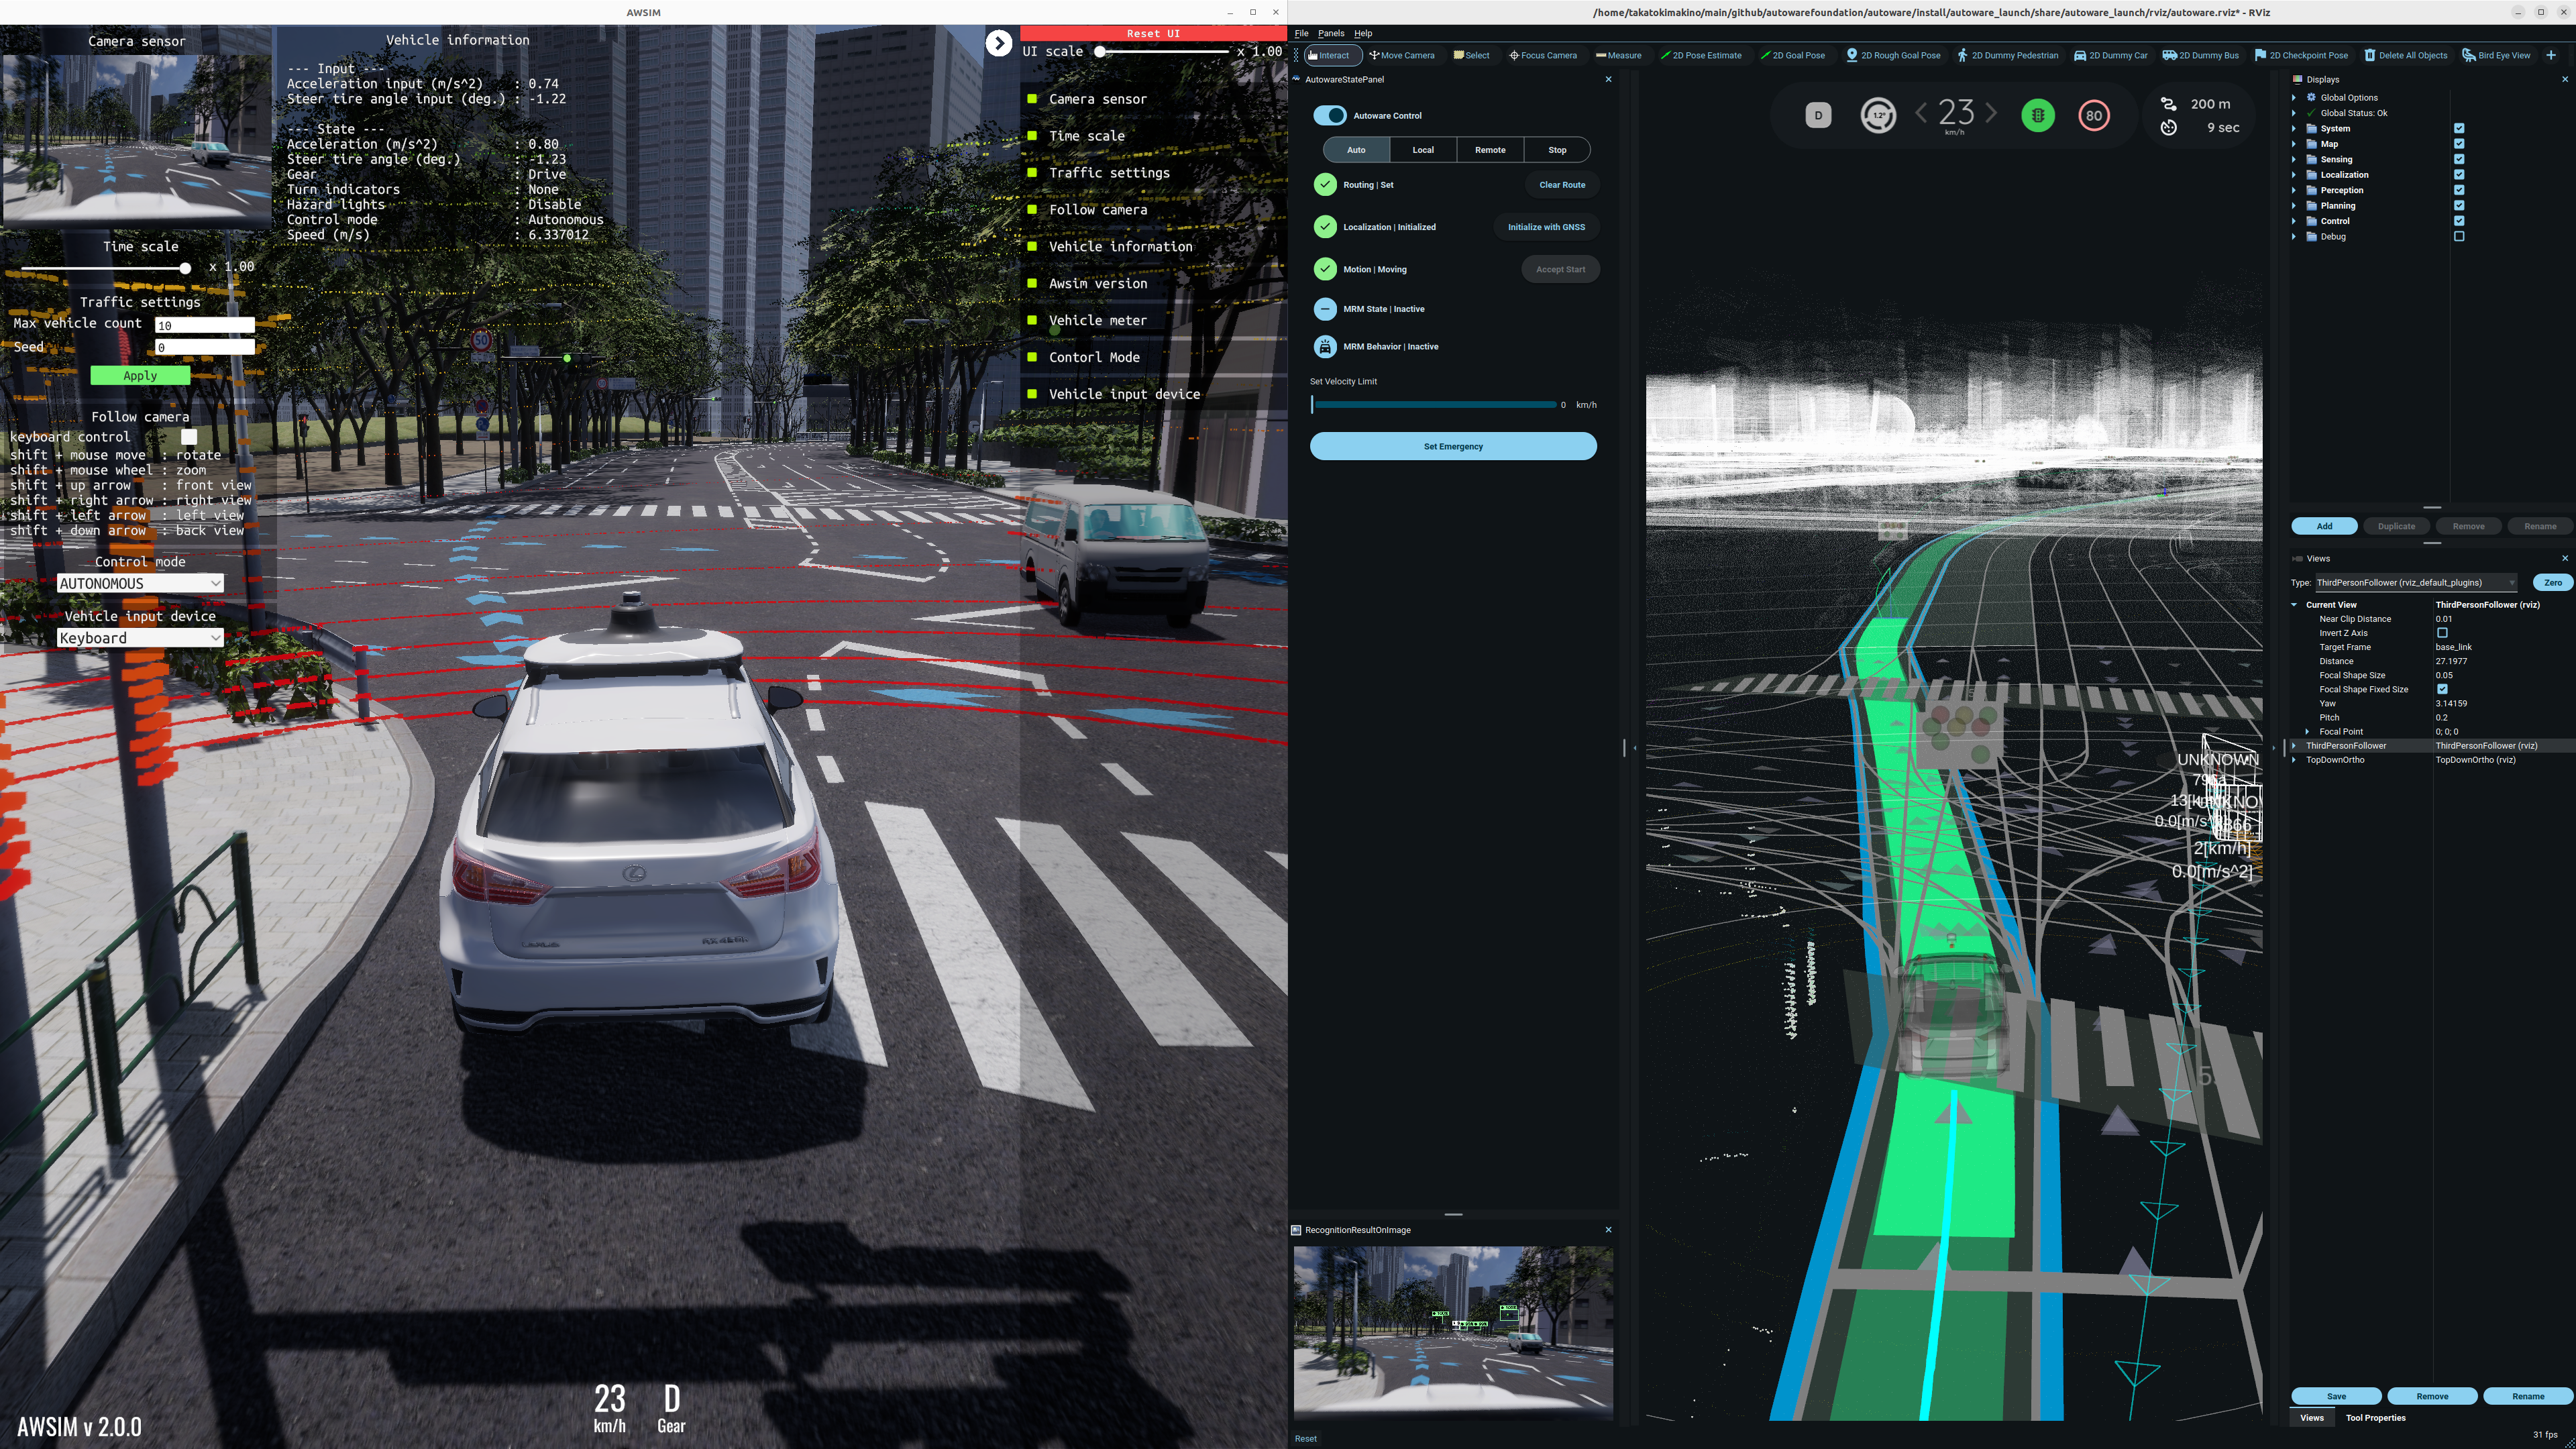Toggle the Localization display checkbox

tap(2459, 175)
